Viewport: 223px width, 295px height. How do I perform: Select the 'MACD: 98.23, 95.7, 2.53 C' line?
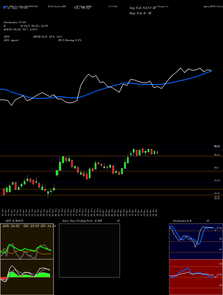[21, 29]
